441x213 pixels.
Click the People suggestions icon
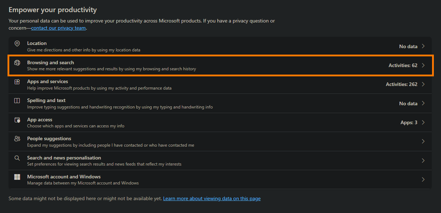tap(17, 139)
